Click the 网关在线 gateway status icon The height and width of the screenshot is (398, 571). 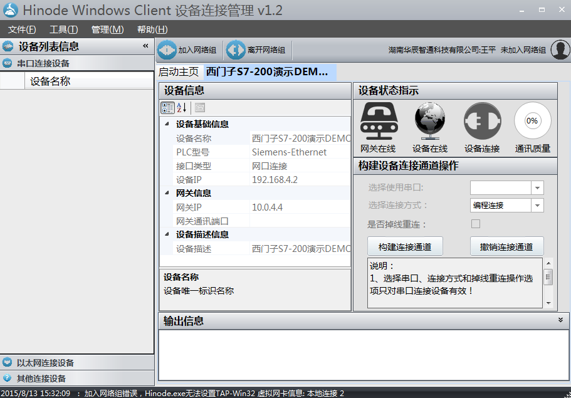pyautogui.click(x=378, y=122)
